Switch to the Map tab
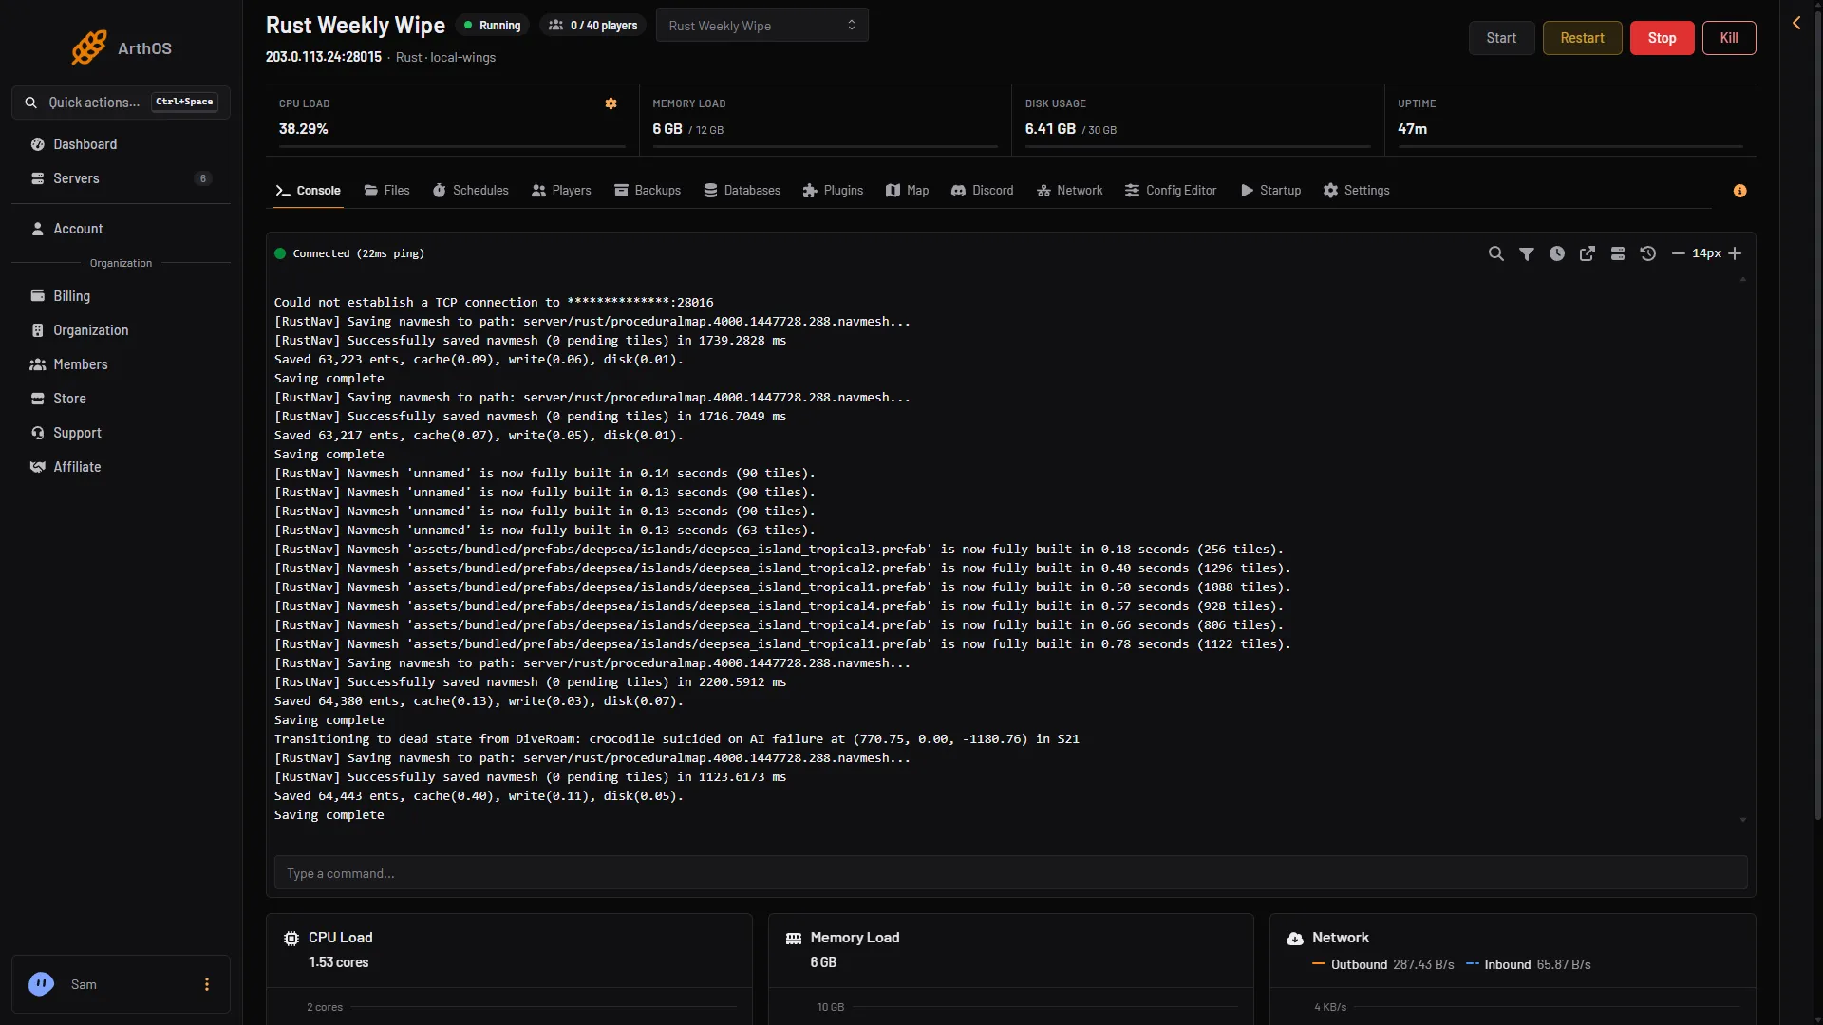1823x1025 pixels. [907, 191]
